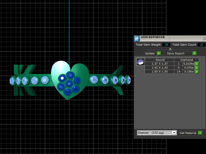
Task: Click the Round column header
Action: coord(160,60)
